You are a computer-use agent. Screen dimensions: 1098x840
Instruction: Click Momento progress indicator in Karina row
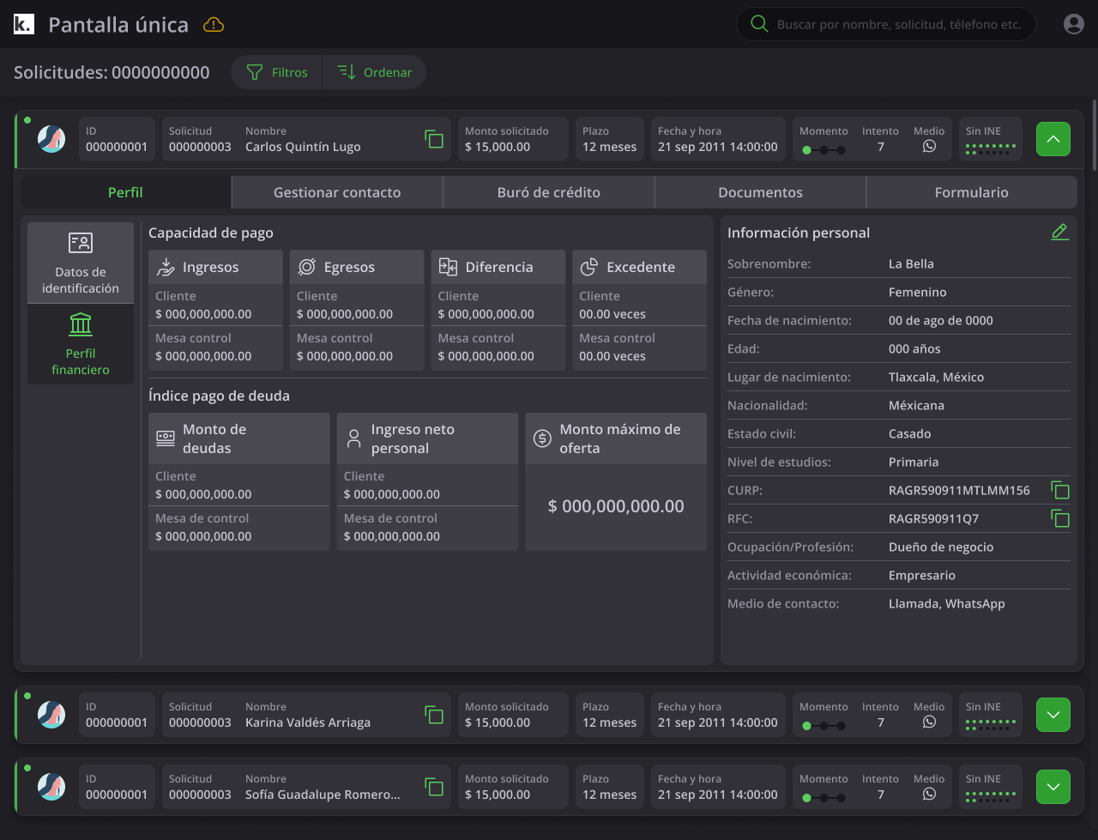click(x=823, y=726)
